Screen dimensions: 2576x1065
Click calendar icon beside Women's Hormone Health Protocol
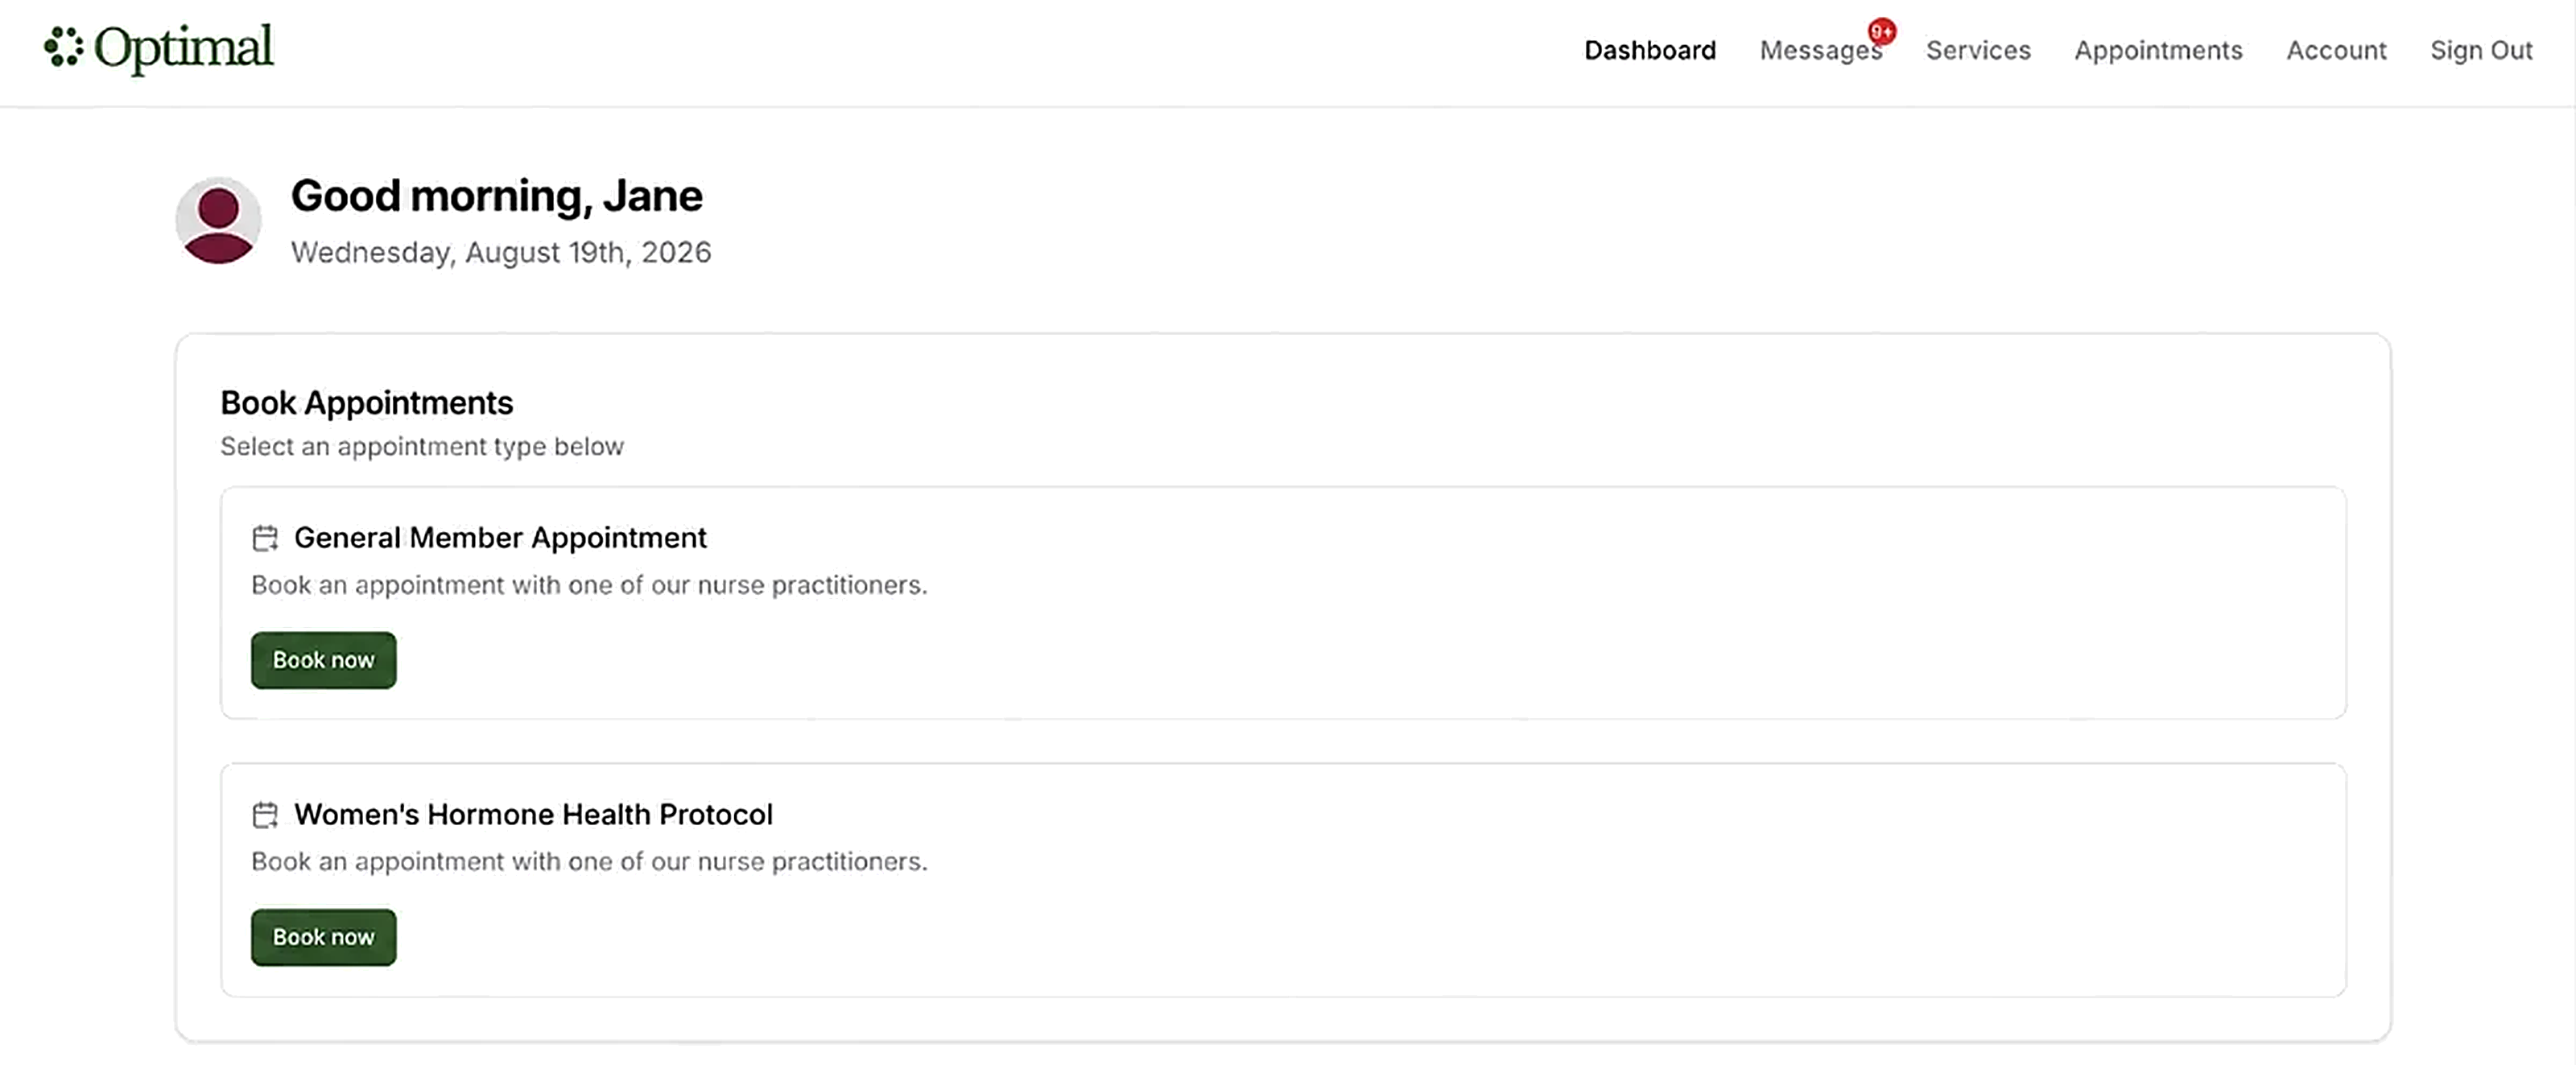pyautogui.click(x=265, y=816)
